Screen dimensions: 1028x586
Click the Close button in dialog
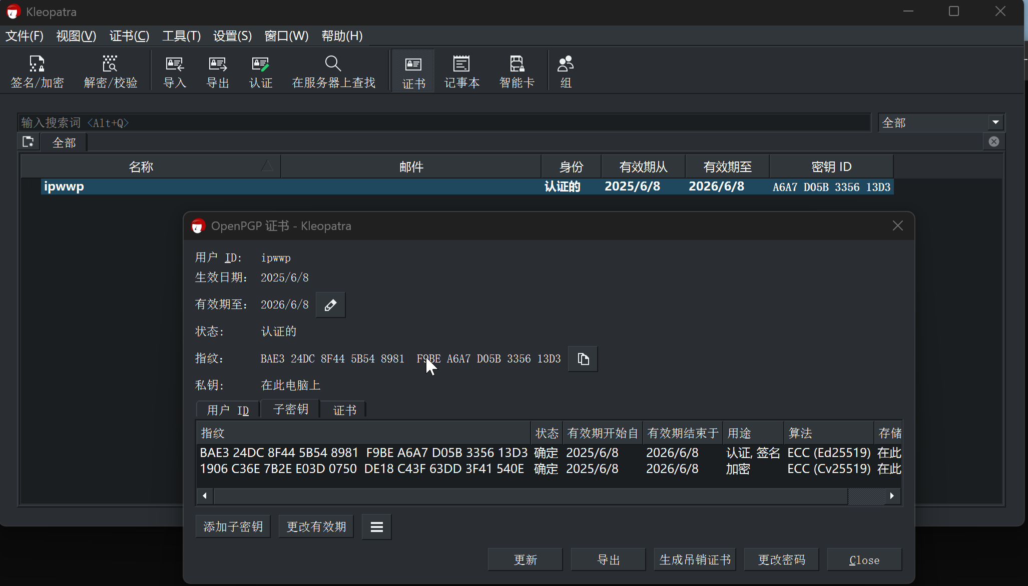865,560
